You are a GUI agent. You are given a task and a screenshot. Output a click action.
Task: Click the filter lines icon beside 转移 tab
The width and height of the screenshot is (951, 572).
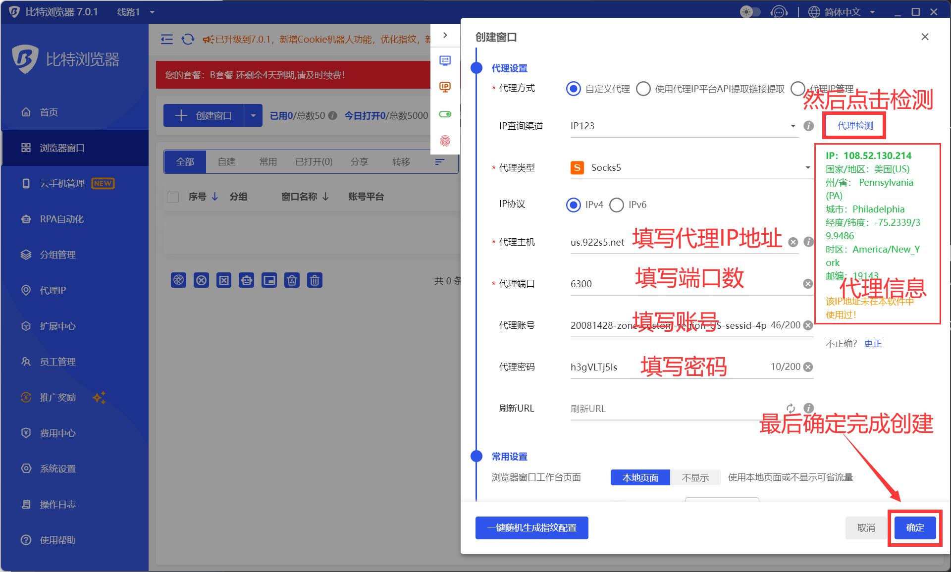coord(439,162)
